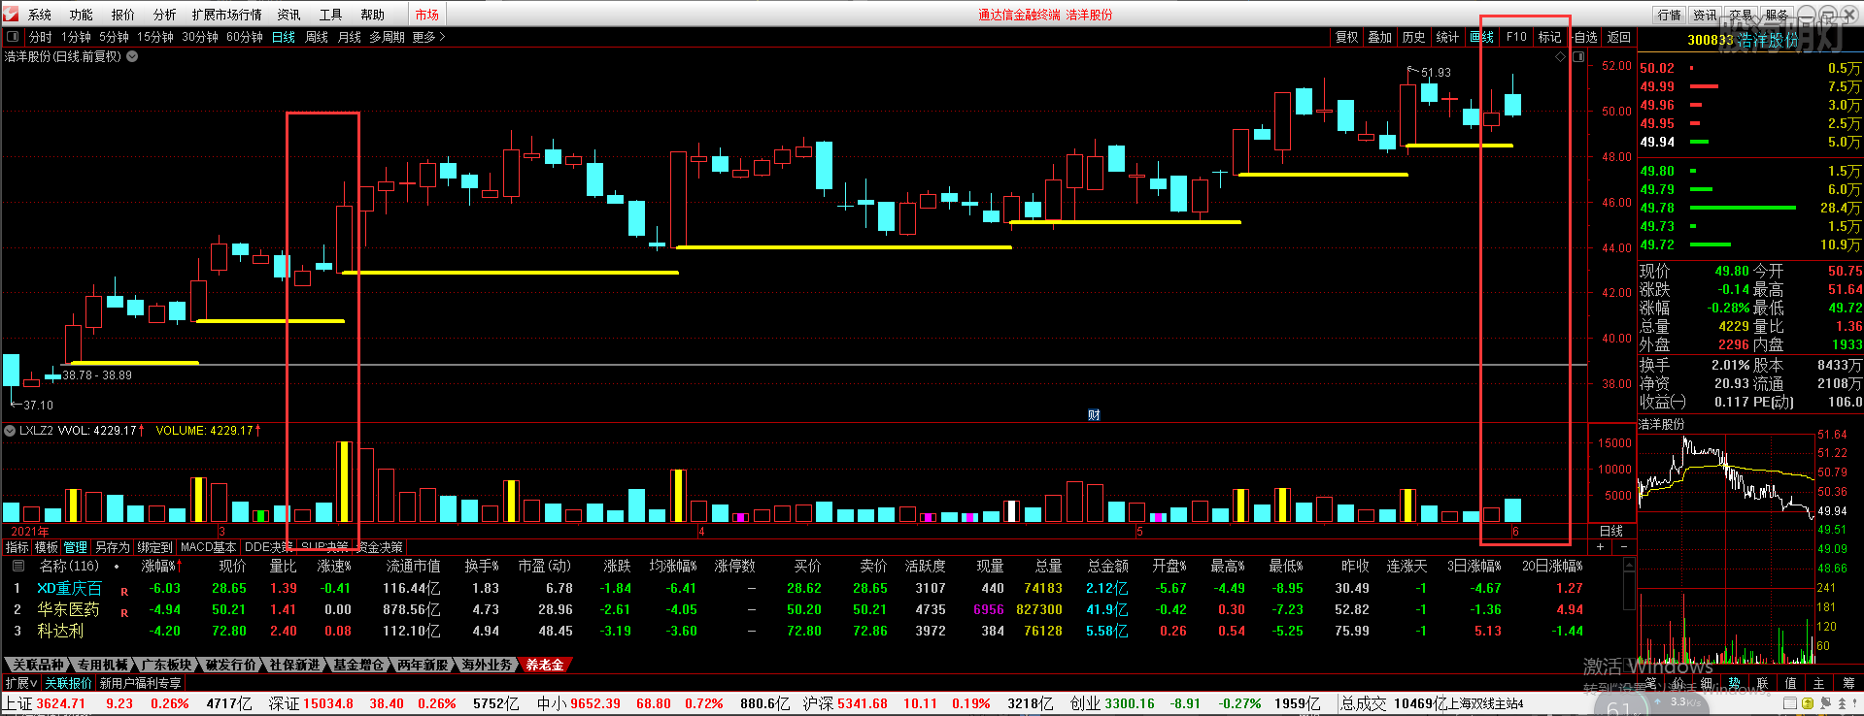1864x716 pixels.
Task: Sort by the 量比 column header
Action: pyautogui.click(x=283, y=566)
